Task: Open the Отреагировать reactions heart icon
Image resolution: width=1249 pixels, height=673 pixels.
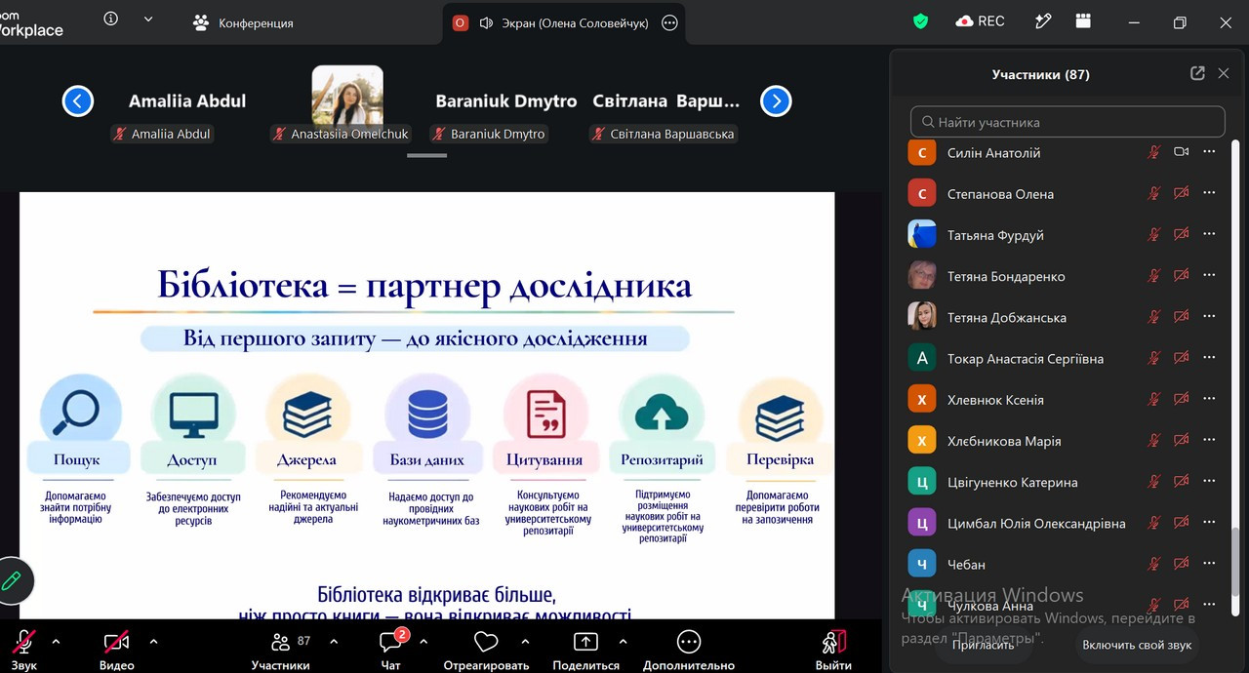Action: [486, 642]
